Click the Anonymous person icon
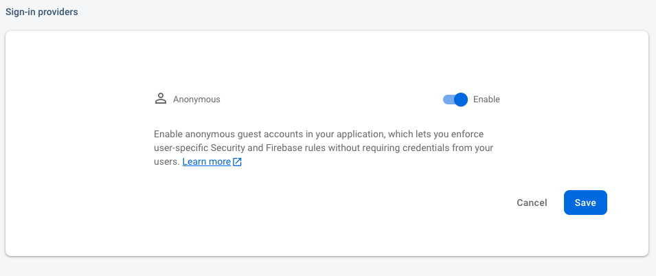Image resolution: width=656 pixels, height=276 pixels. coord(161,99)
